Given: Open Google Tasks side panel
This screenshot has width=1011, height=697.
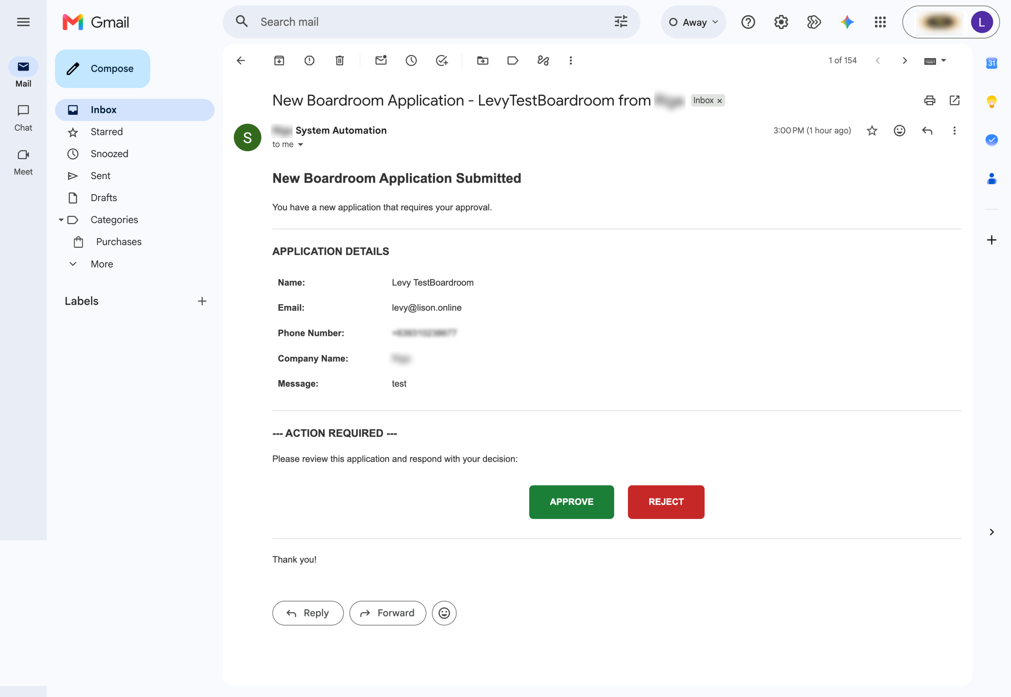Looking at the screenshot, I should (992, 140).
